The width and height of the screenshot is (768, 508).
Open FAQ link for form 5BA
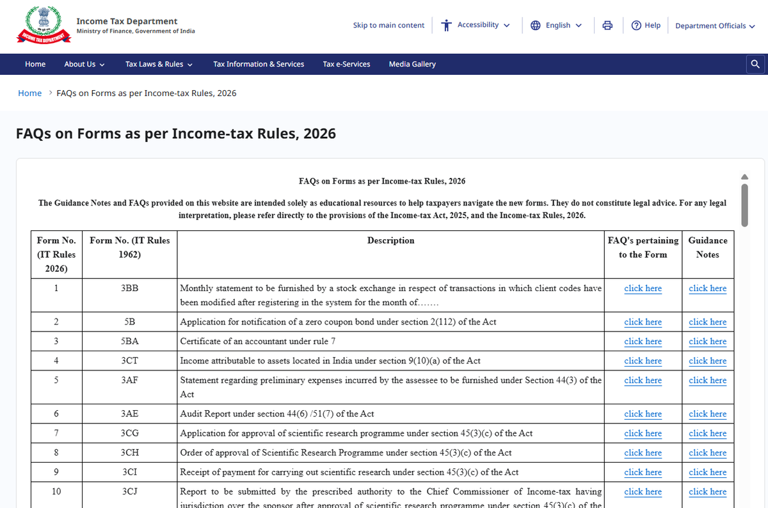[643, 342]
